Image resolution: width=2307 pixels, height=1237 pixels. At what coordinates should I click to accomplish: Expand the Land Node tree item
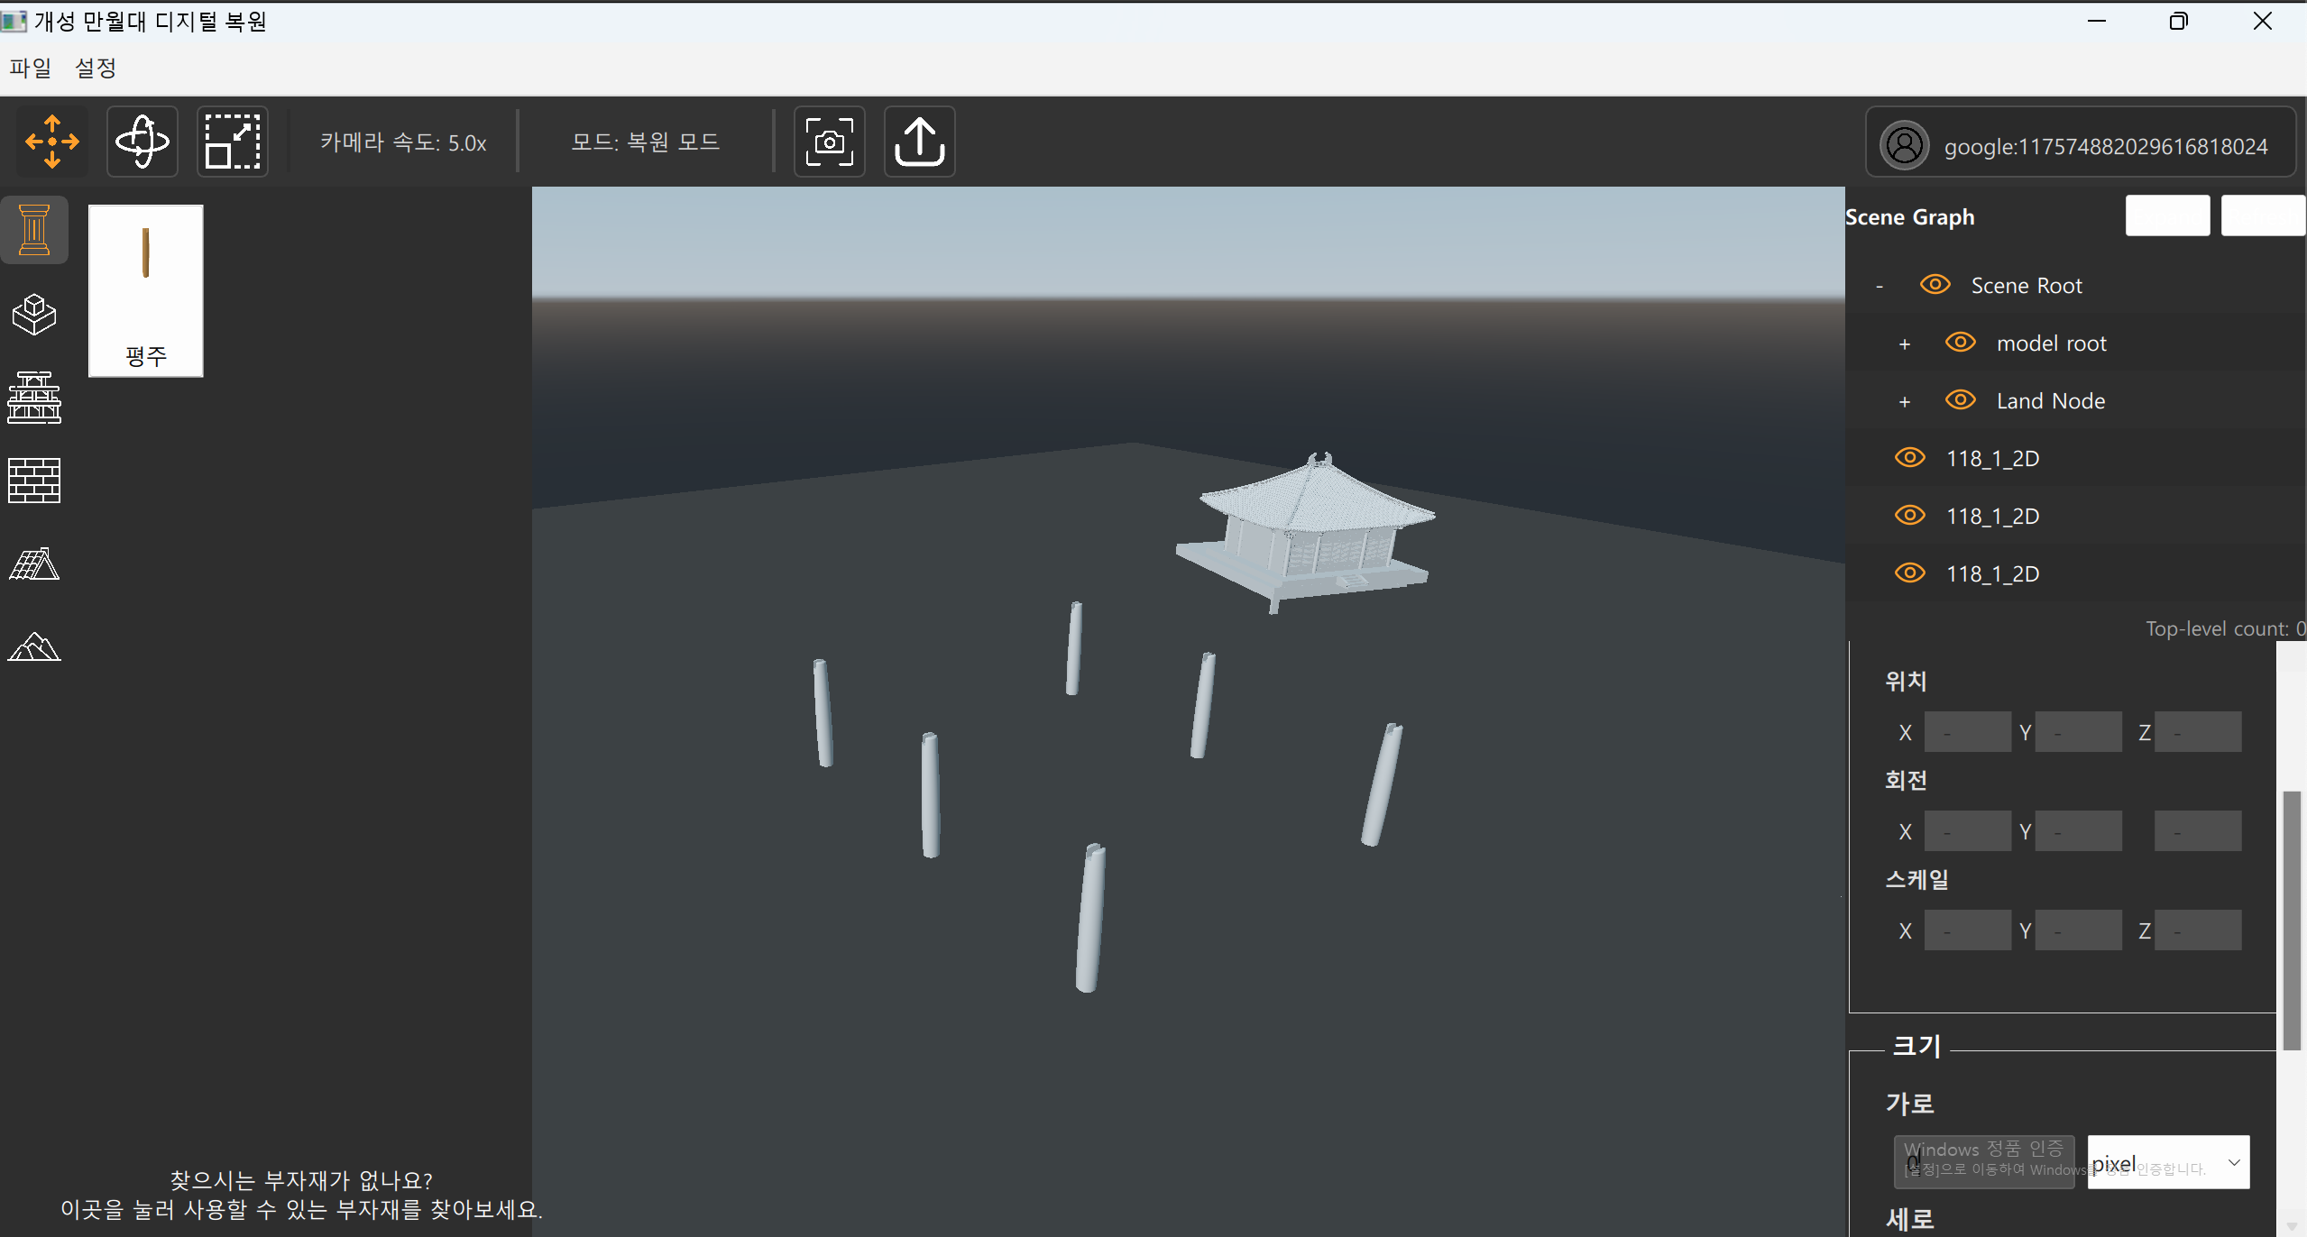pos(1905,402)
